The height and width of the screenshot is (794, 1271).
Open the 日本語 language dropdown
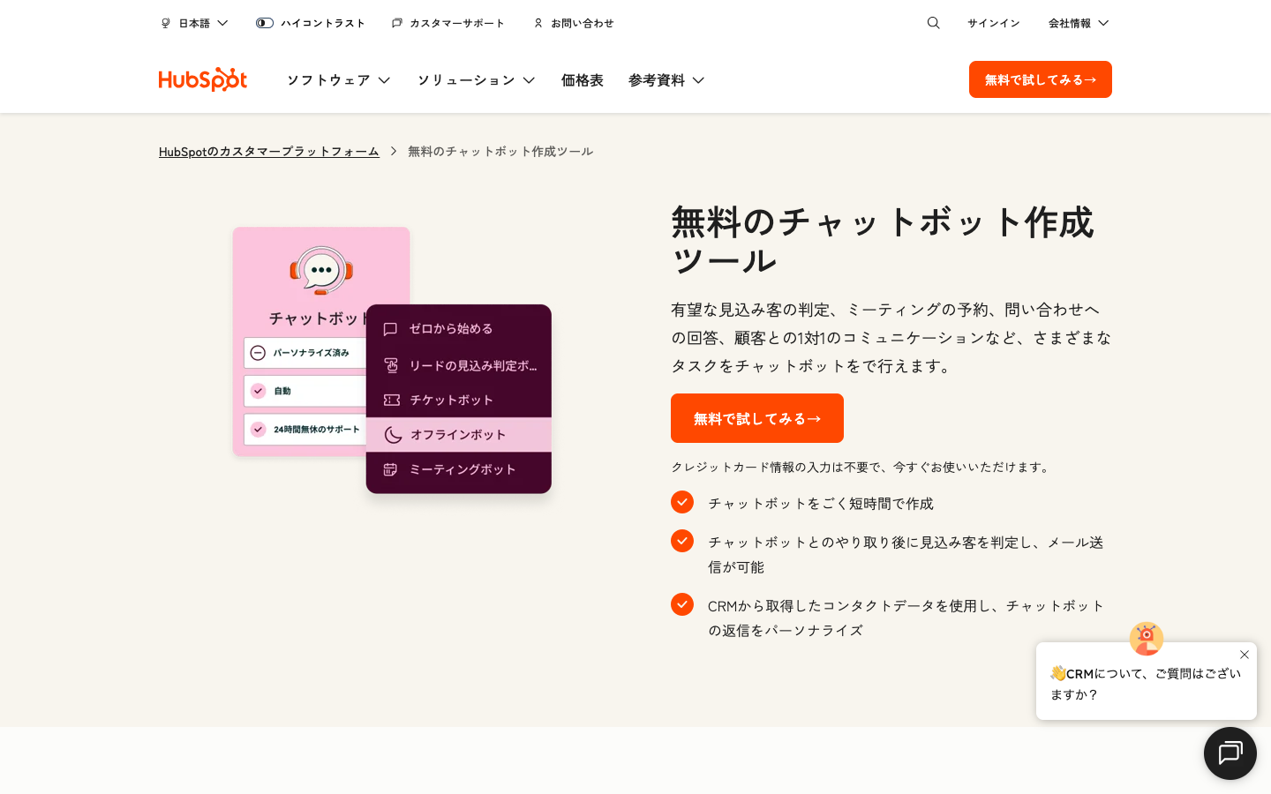193,23
